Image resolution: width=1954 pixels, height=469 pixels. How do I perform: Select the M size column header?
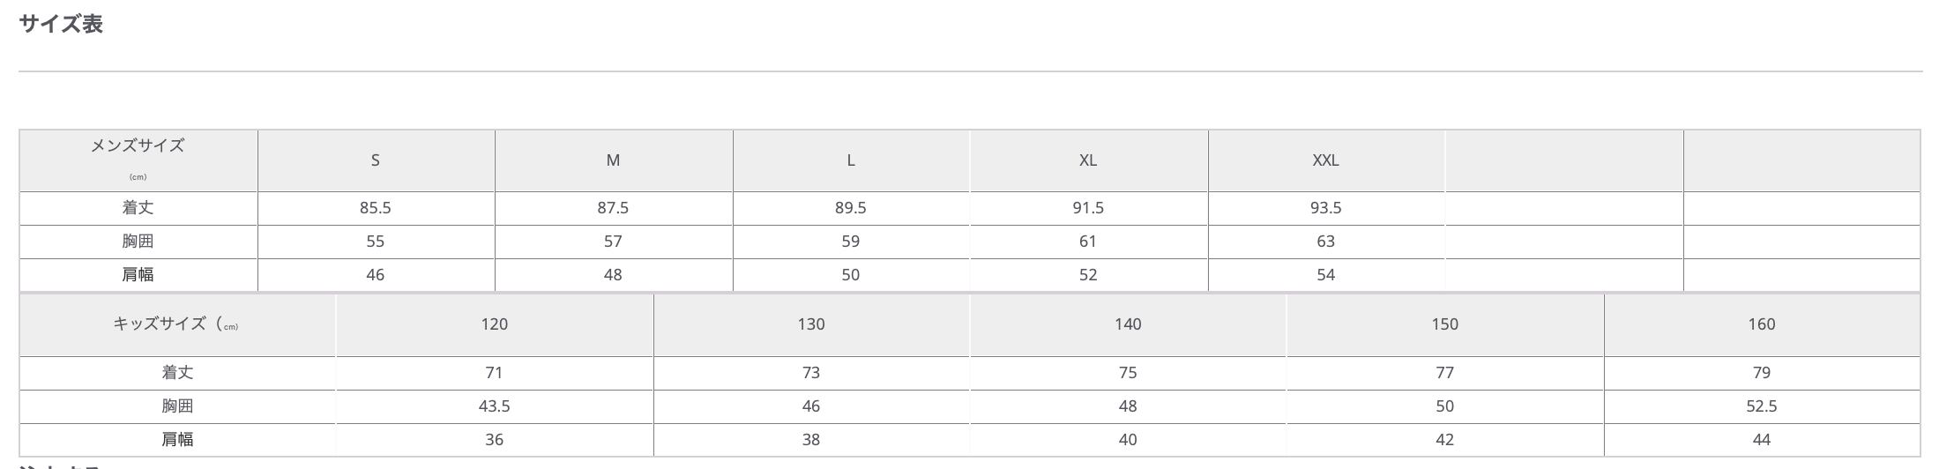pos(613,160)
